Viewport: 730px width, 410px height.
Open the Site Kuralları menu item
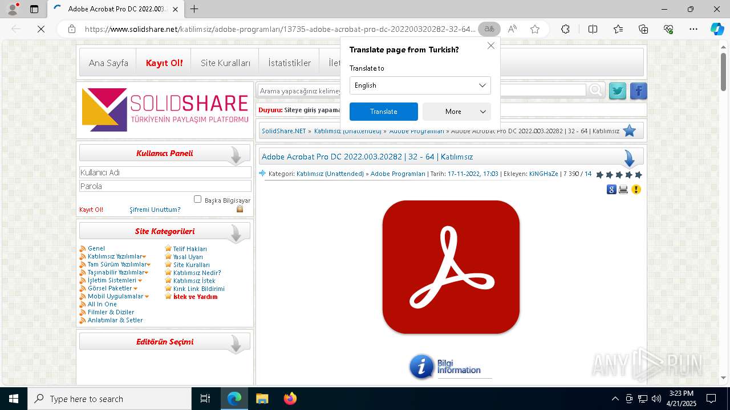coord(225,63)
